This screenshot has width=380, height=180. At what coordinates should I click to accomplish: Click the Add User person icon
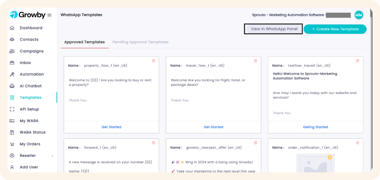tap(12, 167)
